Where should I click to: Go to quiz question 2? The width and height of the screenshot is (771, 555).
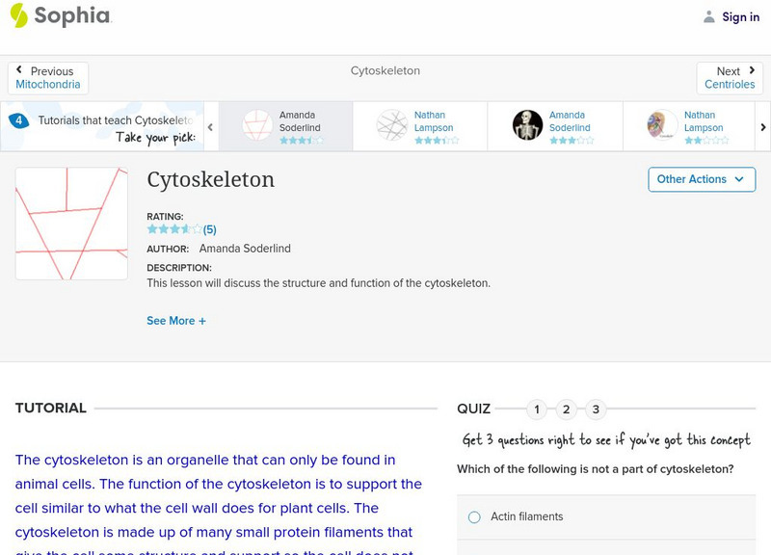(x=567, y=410)
